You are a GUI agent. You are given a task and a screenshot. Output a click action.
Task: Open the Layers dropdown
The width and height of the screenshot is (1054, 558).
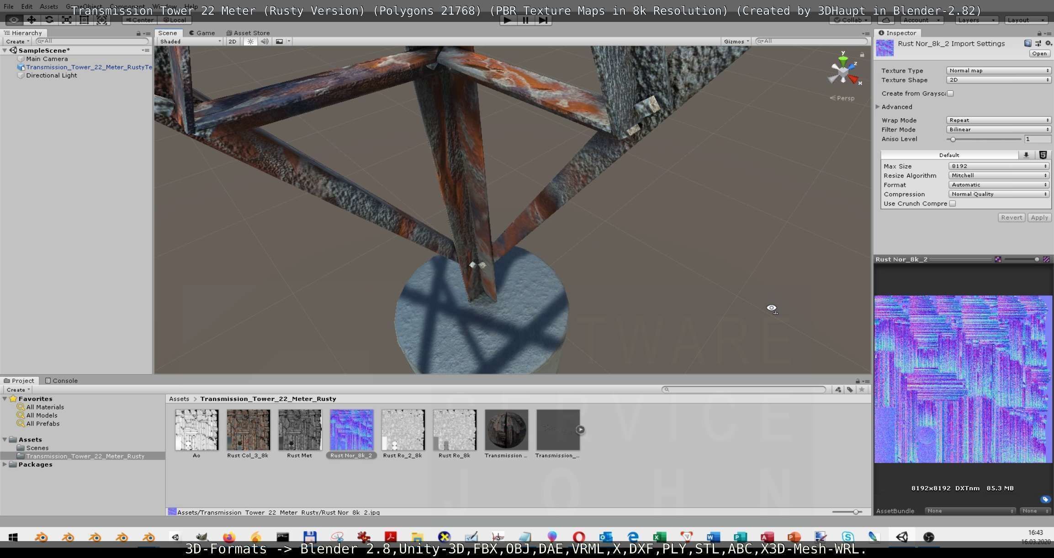(x=976, y=20)
